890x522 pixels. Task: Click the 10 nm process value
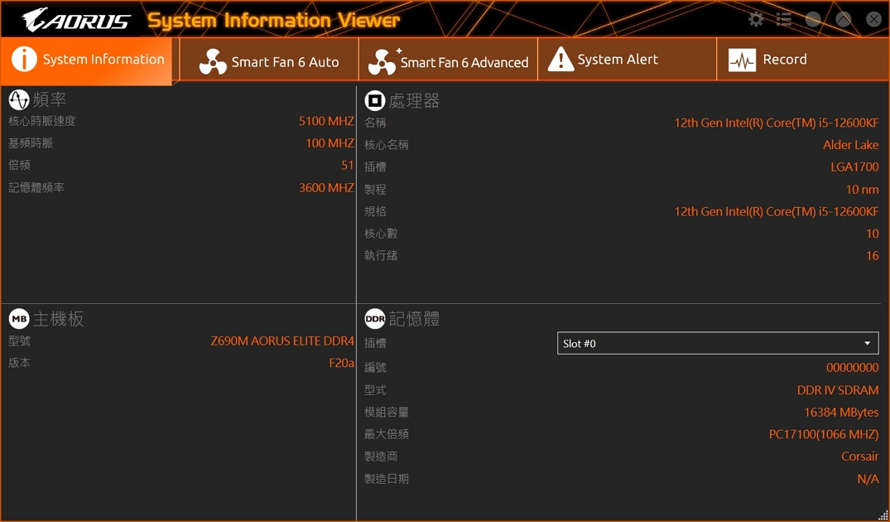(x=862, y=189)
